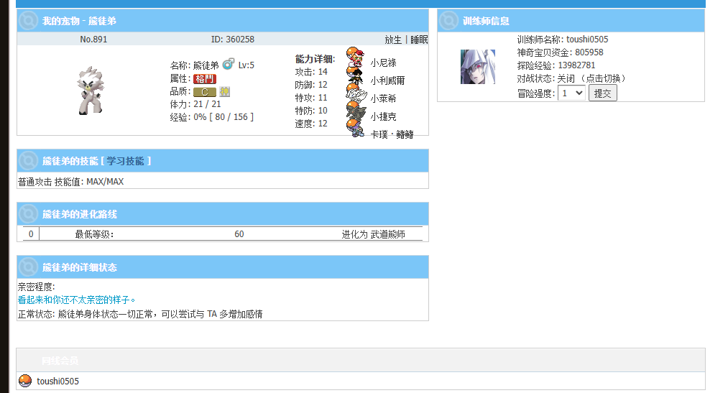
Task: Click the 小萊希 name text
Action: [x=383, y=98]
